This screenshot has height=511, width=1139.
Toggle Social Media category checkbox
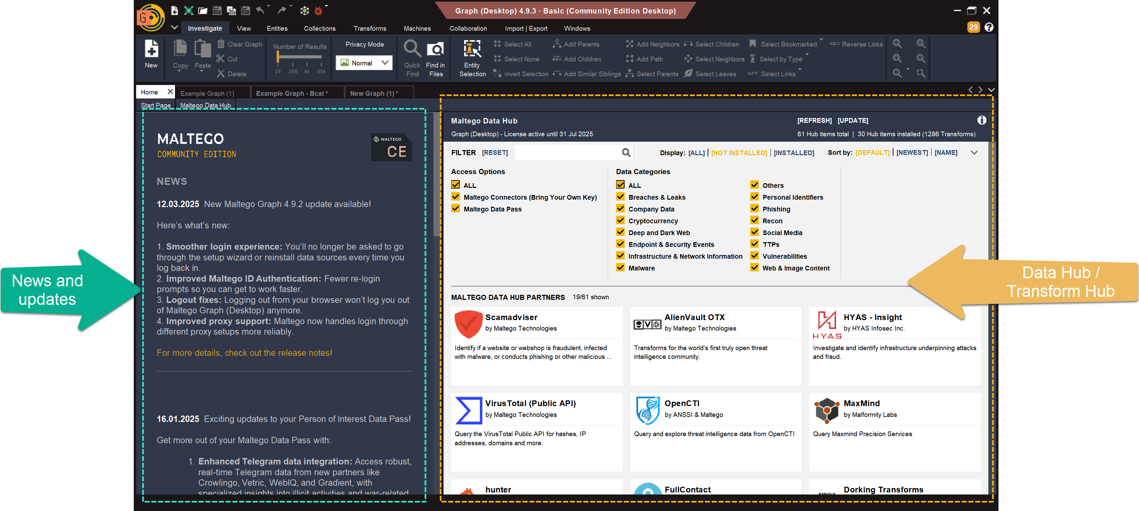click(x=754, y=232)
